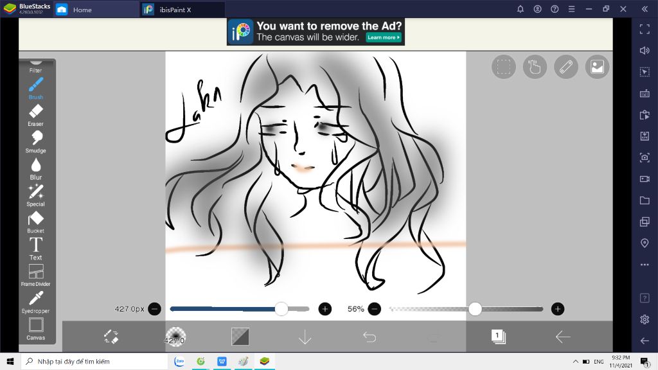
Task: Open BlueStacks set location icon
Action: click(x=645, y=243)
